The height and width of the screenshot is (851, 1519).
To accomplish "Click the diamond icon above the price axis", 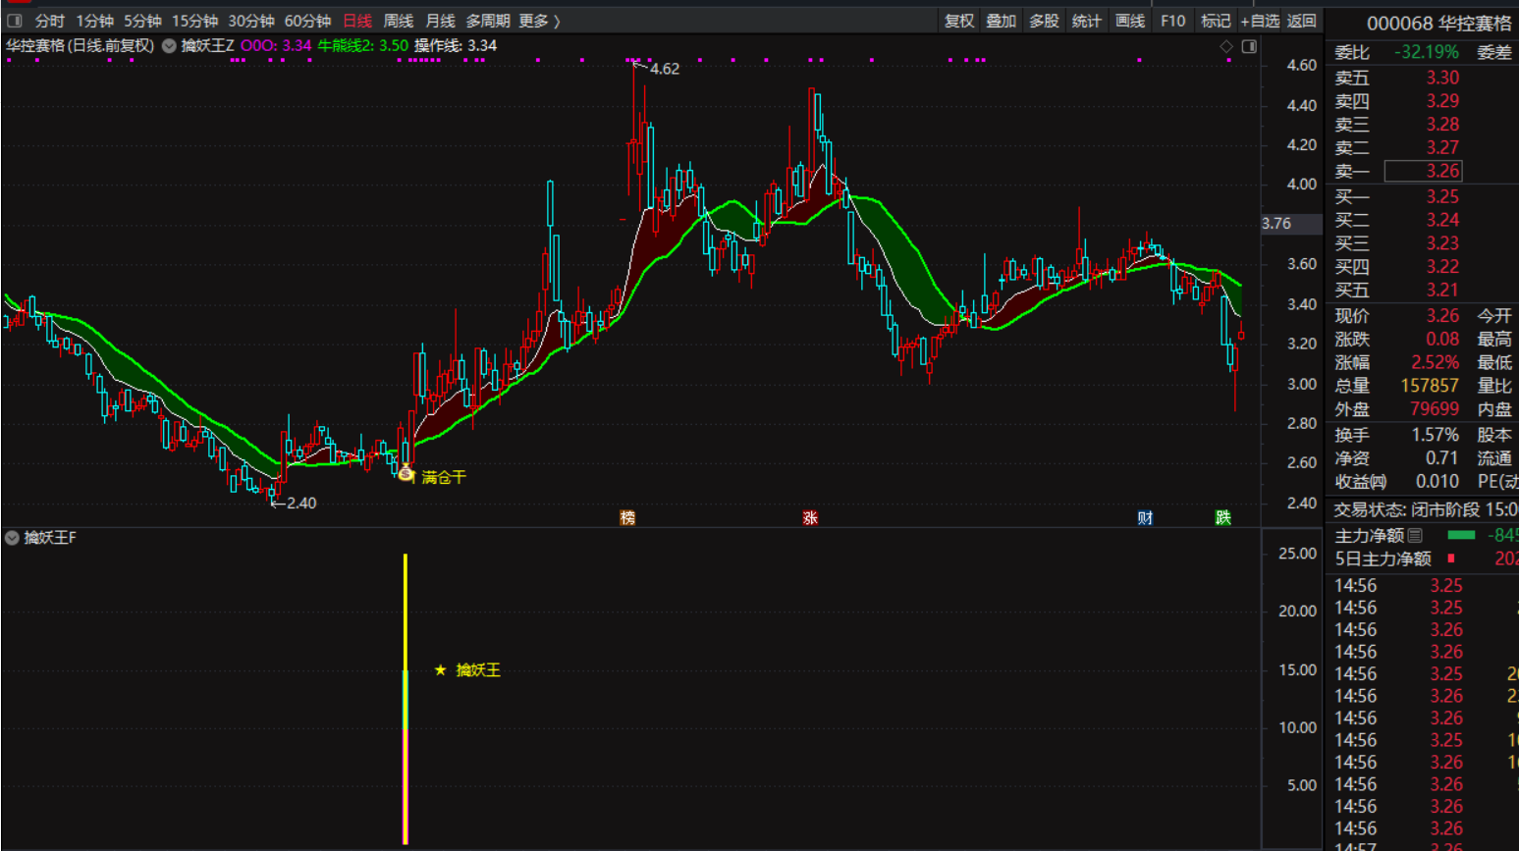I will 1226,46.
